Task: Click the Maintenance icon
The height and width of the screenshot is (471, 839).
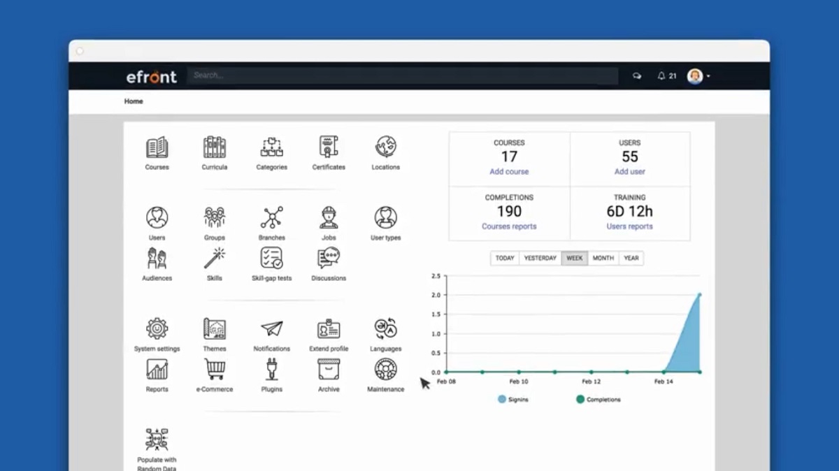Action: click(385, 369)
